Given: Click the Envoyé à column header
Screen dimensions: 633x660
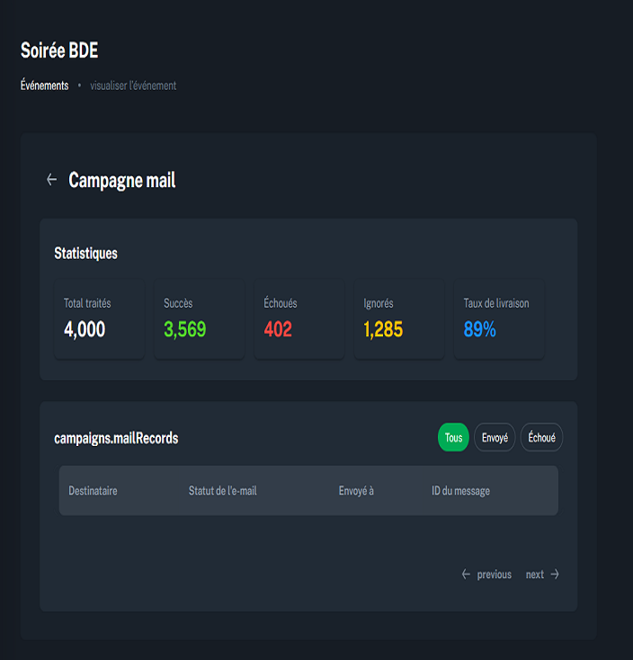Looking at the screenshot, I should [356, 491].
